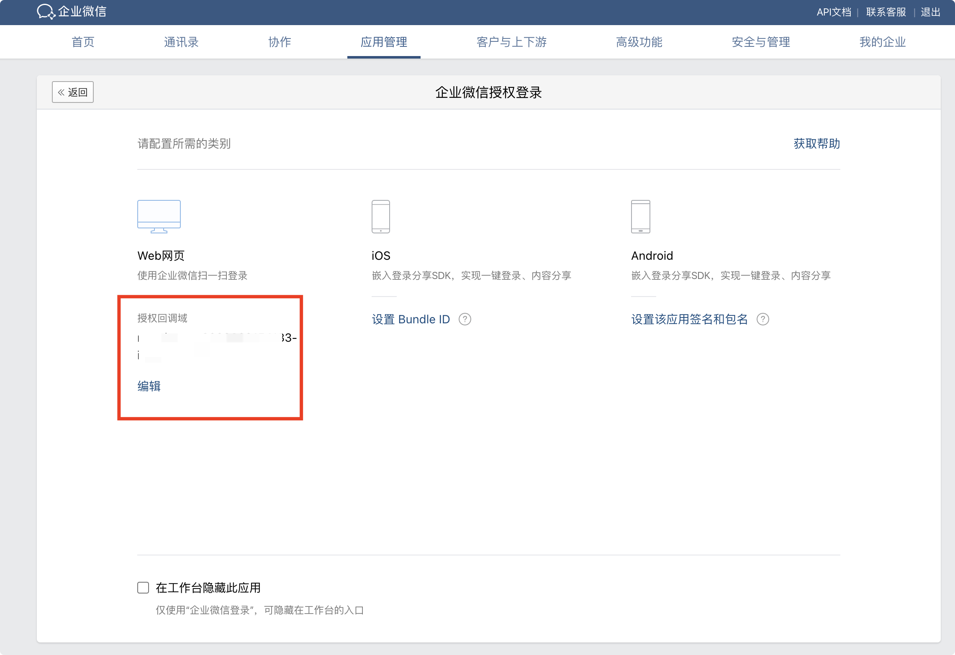955x655 pixels.
Task: Click the Android phone icon
Action: pyautogui.click(x=640, y=216)
